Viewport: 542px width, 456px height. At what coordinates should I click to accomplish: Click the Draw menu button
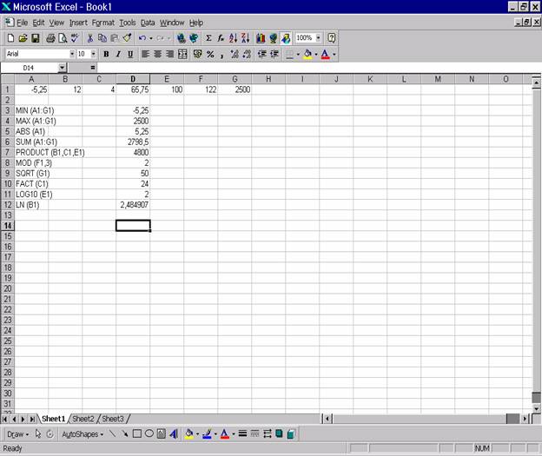click(x=17, y=433)
